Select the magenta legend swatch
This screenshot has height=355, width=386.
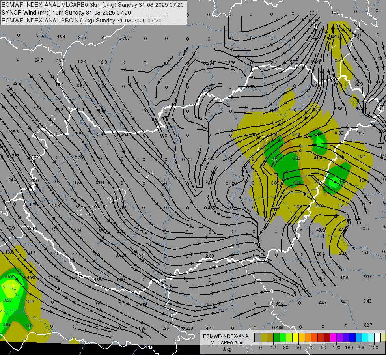(333, 338)
